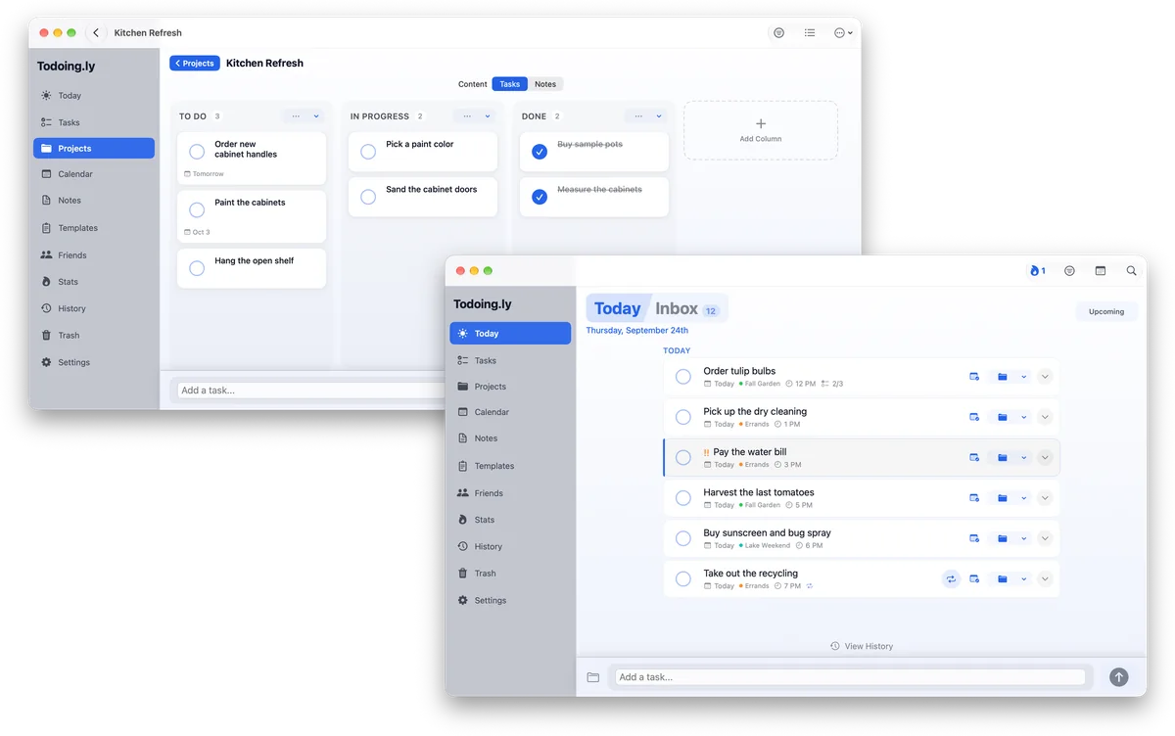Select the Tasks tab in Kitchen Refresh project
Image resolution: width=1175 pixels, height=736 pixels.
pyautogui.click(x=510, y=84)
